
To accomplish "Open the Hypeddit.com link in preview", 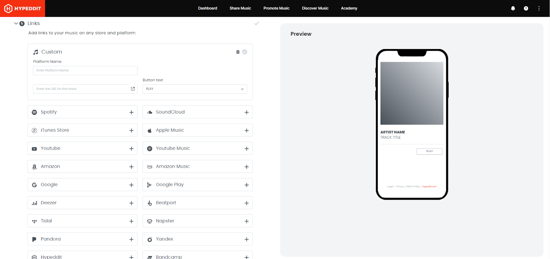I will (x=429, y=187).
